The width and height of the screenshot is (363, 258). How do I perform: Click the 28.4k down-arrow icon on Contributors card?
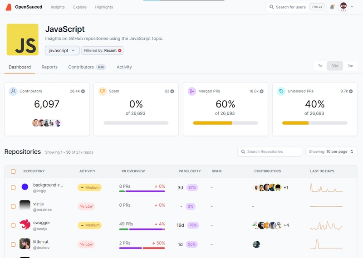pyautogui.click(x=83, y=91)
